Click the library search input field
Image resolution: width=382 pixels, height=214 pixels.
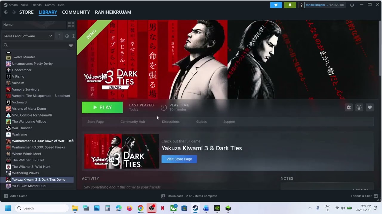click(37, 45)
